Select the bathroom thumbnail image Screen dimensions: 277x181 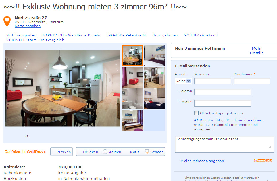click(x=132, y=99)
